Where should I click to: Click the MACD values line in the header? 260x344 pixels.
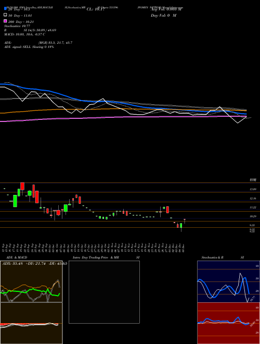click(24, 34)
